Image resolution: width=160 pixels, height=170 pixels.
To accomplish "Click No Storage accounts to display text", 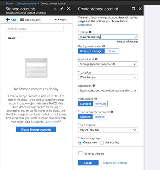I will (x=36, y=89).
